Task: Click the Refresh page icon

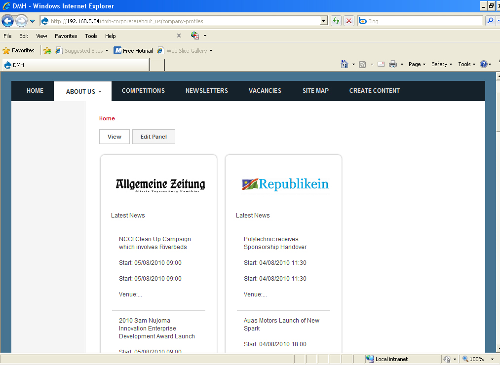Action: (x=336, y=21)
